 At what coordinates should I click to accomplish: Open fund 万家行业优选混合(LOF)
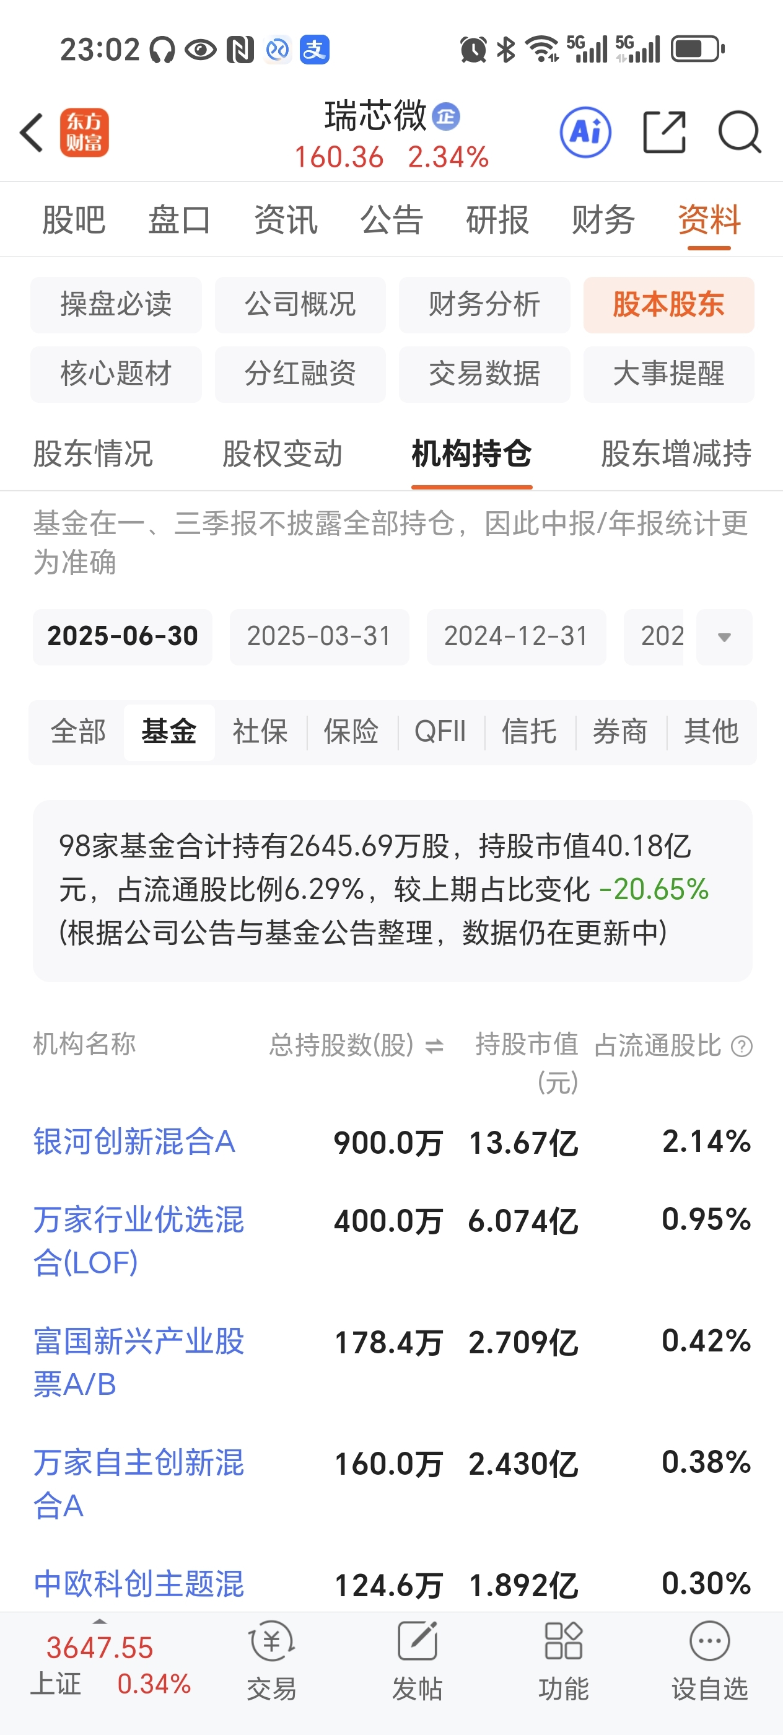139,1241
